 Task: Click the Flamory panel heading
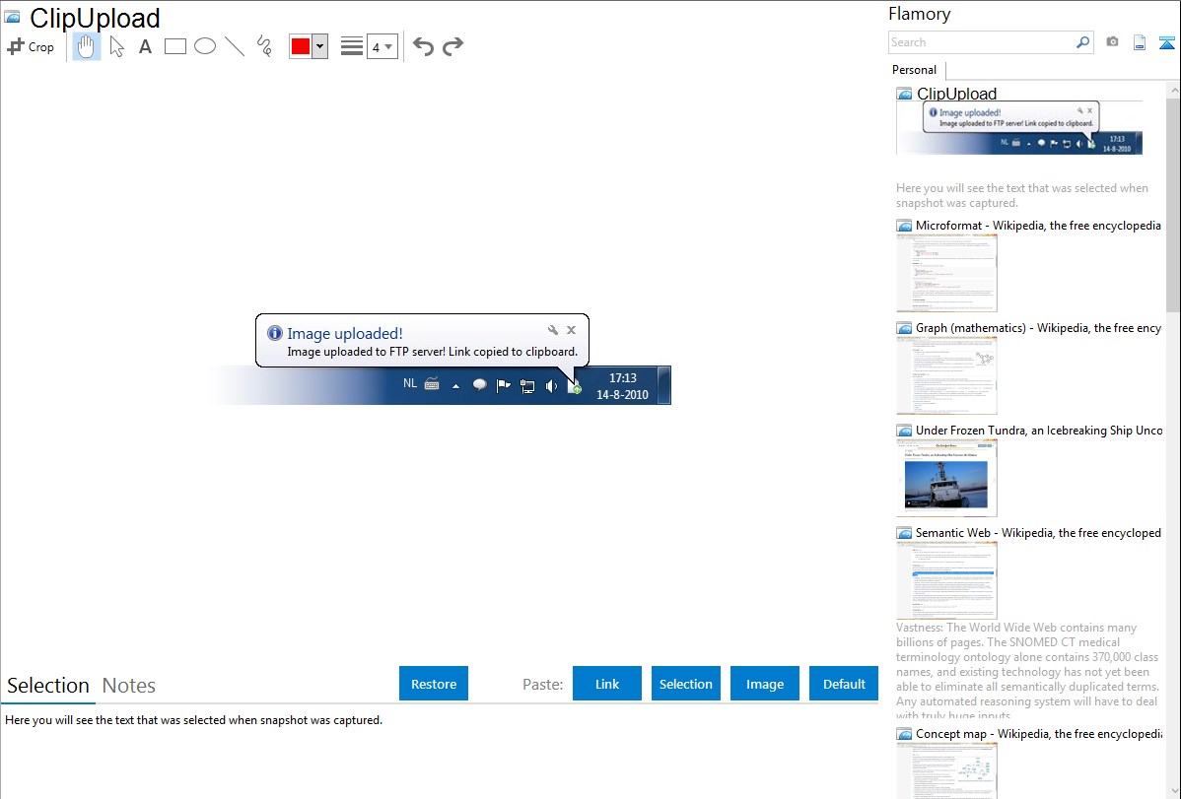coord(919,14)
